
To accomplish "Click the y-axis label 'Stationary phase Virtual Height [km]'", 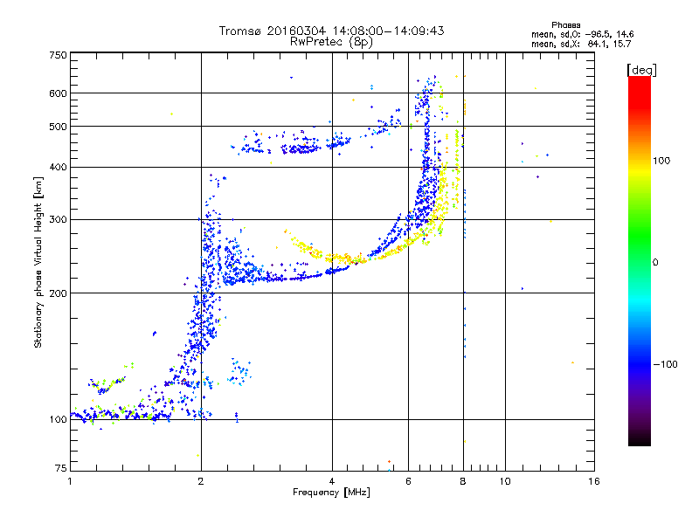I will point(38,262).
